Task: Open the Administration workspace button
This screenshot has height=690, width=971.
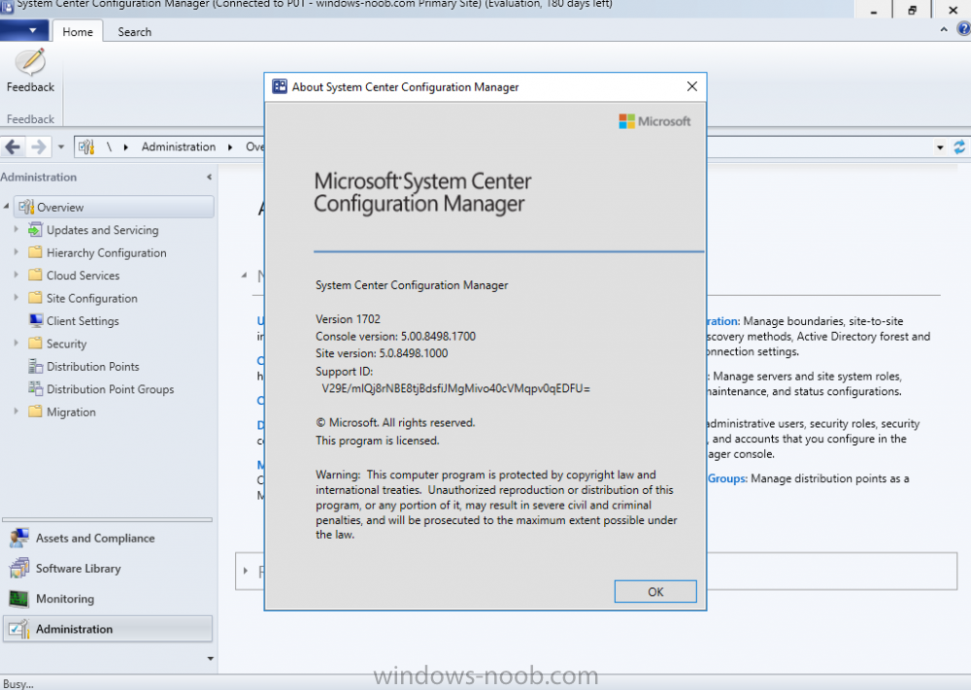Action: point(108,629)
